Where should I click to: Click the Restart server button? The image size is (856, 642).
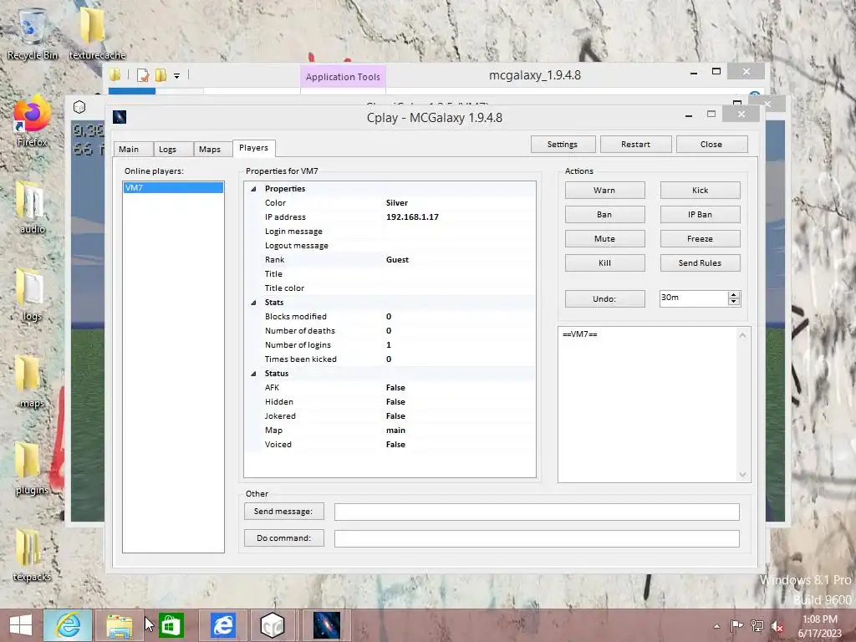[x=635, y=144]
